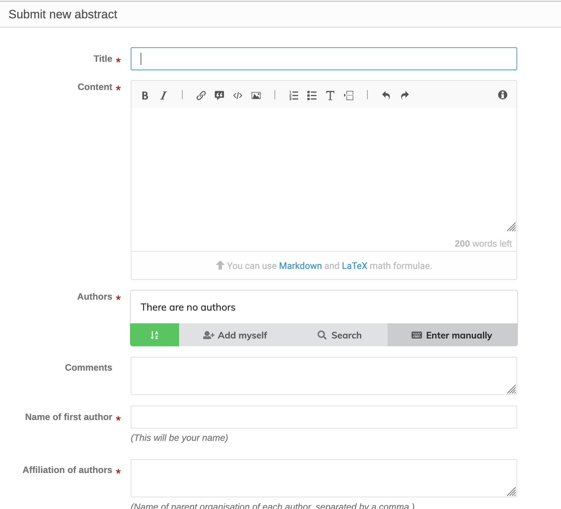The image size is (561, 509).
Task: Choose Enter manually for authors
Action: pyautogui.click(x=452, y=335)
